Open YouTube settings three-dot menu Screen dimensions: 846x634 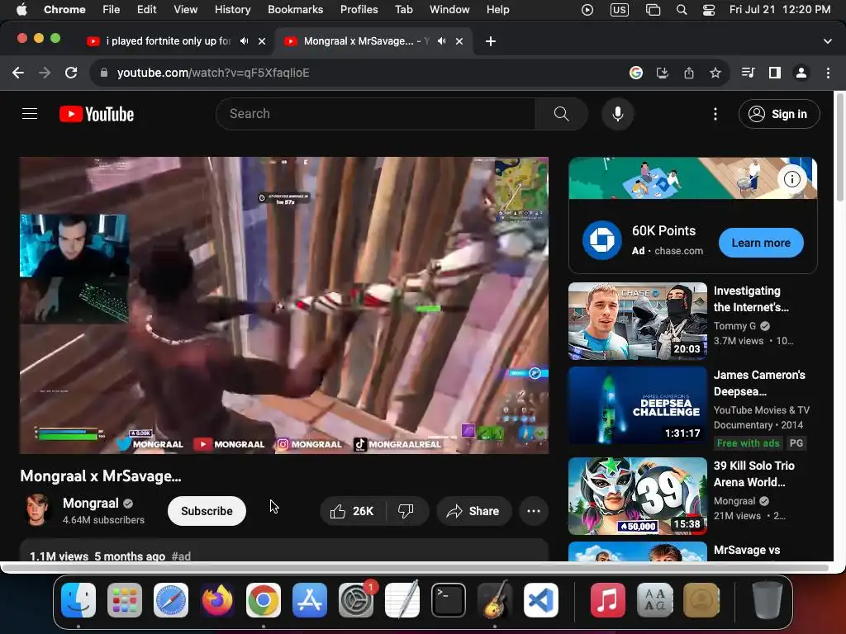715,114
